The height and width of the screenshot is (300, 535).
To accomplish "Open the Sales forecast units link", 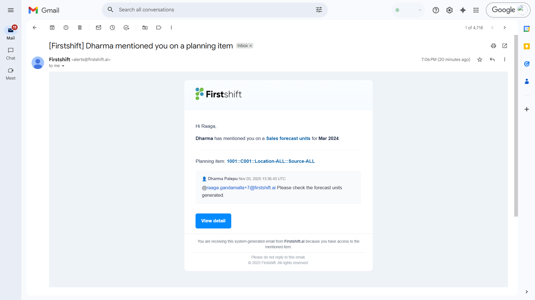I will click(288, 139).
